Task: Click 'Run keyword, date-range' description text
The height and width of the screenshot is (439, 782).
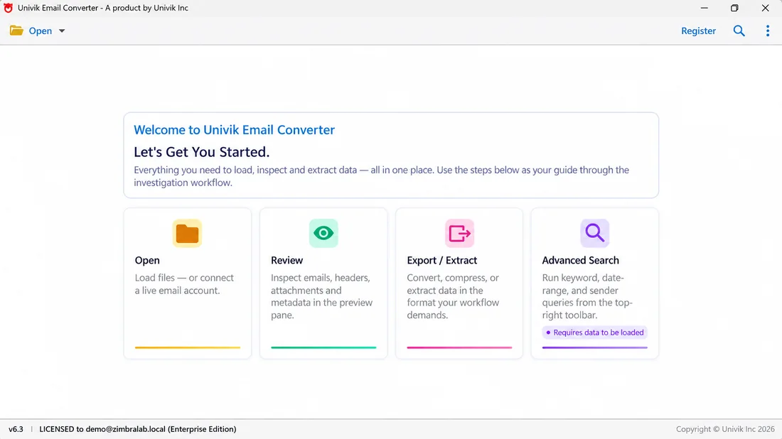Action: tap(587, 296)
